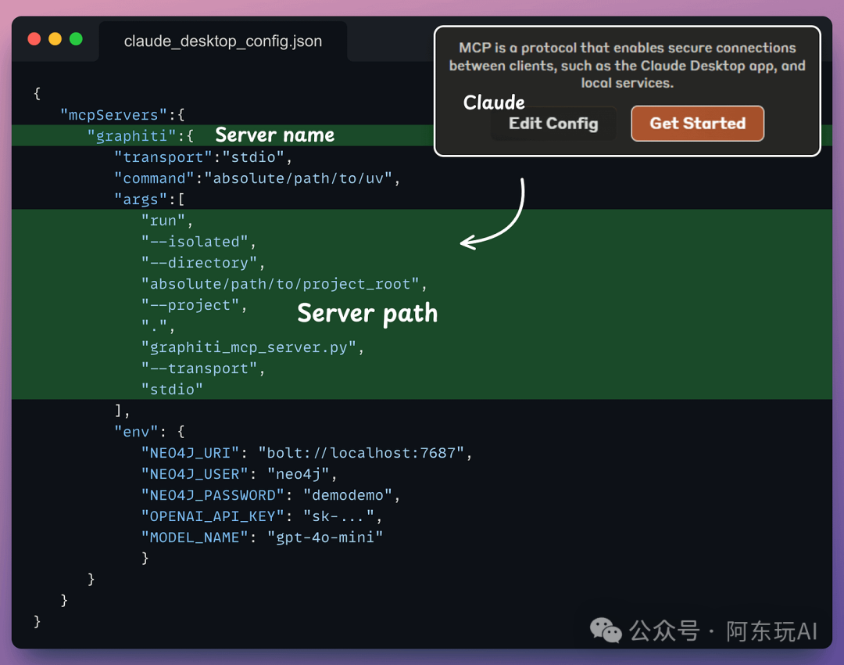Viewport: 844px width, 665px height.
Task: Click the "--project" argument line
Action: click(x=194, y=305)
